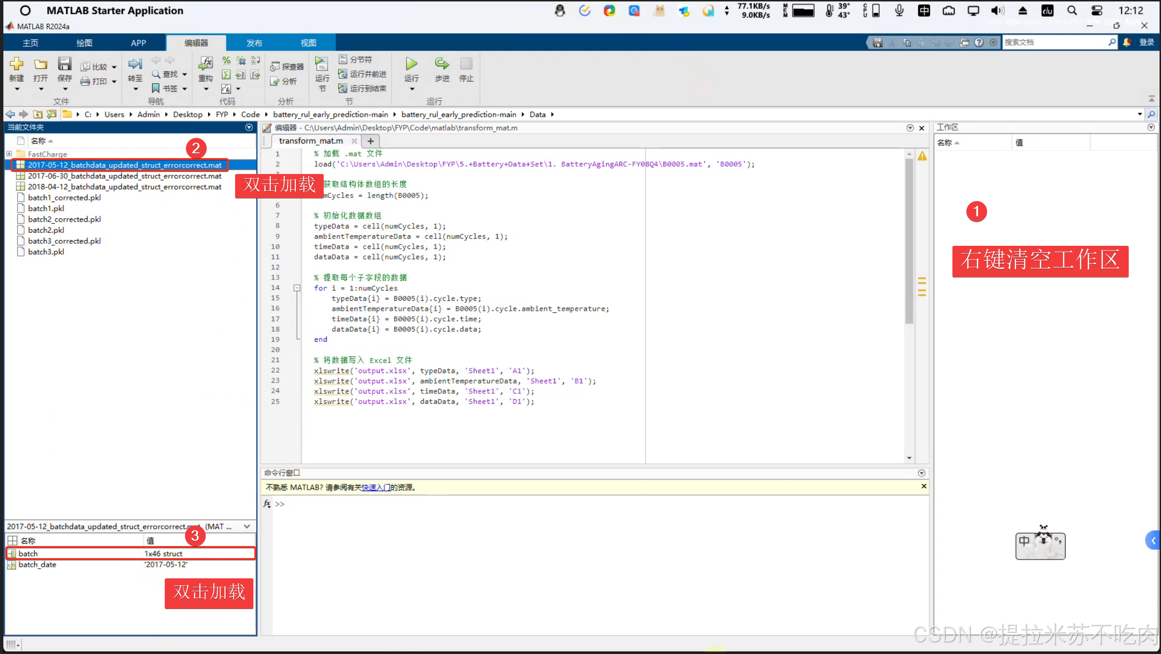Click the increase indent icon
Image resolution: width=1161 pixels, height=654 pixels.
[x=241, y=75]
